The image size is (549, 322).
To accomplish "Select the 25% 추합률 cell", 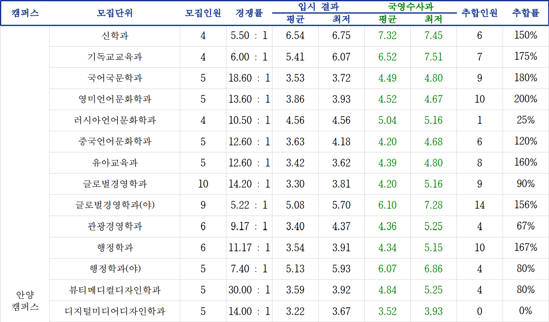I will click(526, 120).
